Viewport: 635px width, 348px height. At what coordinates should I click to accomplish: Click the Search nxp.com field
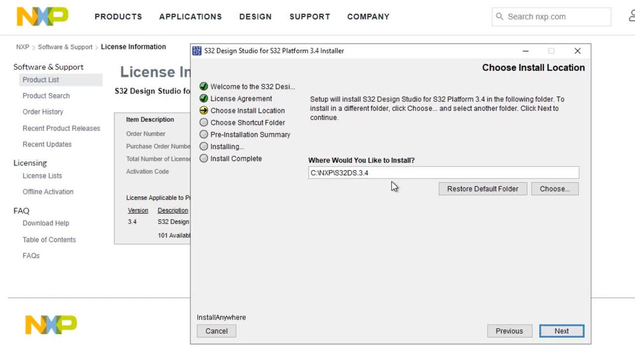(551, 16)
